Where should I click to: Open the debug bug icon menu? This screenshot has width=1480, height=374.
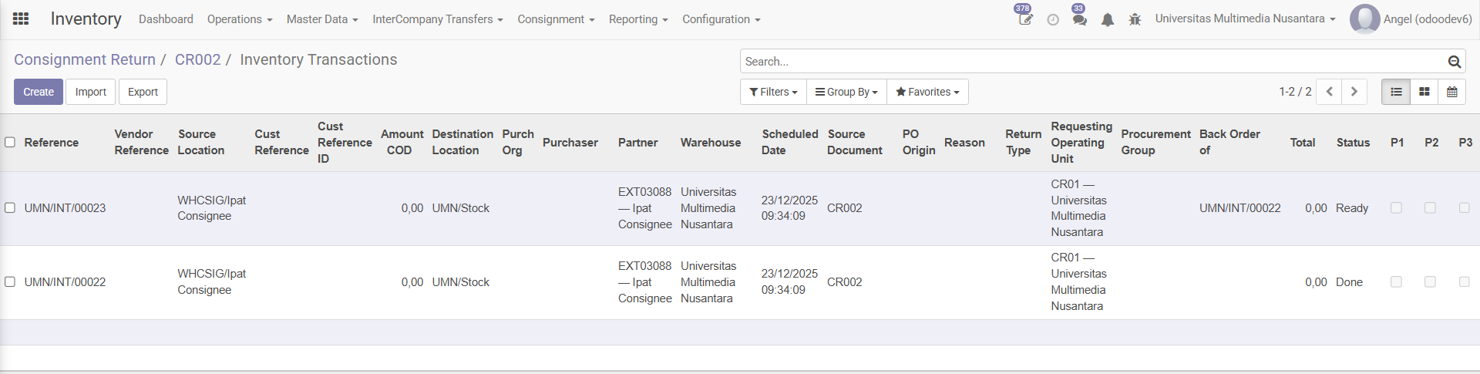(1135, 20)
